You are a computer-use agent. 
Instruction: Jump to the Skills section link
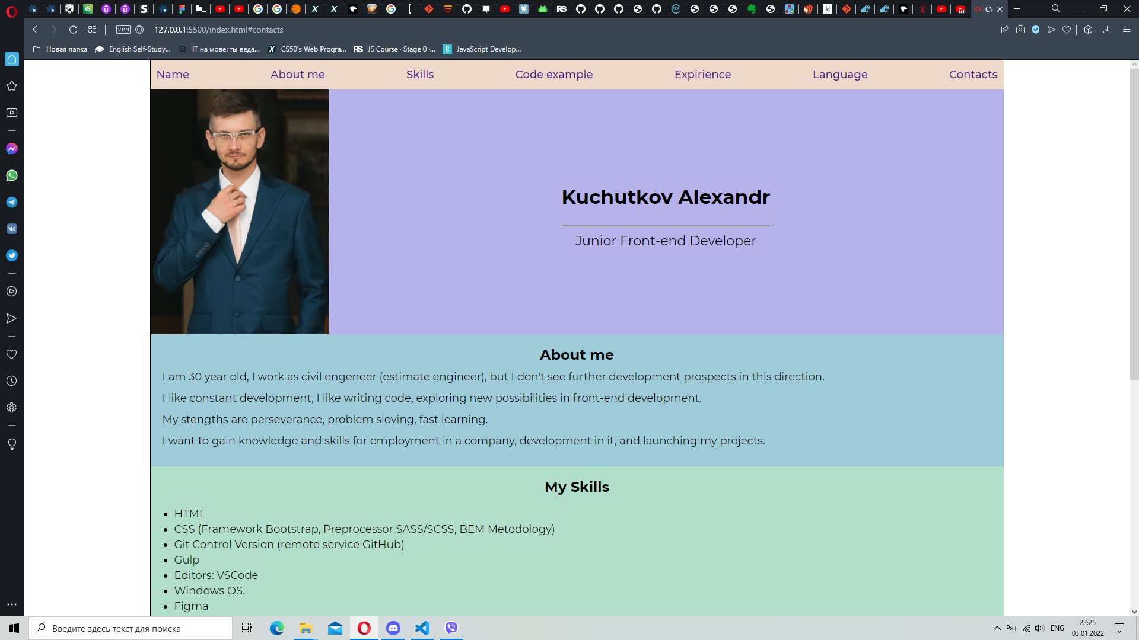tap(420, 75)
